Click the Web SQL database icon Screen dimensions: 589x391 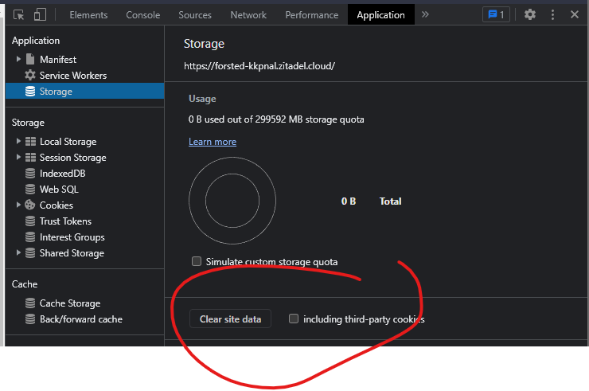pos(30,189)
